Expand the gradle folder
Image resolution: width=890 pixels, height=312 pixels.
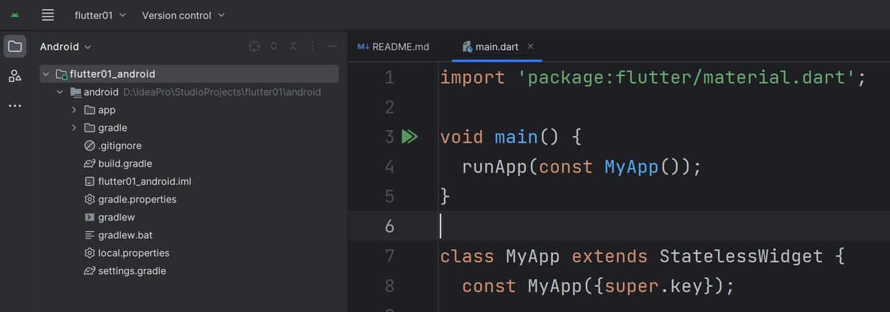[74, 128]
